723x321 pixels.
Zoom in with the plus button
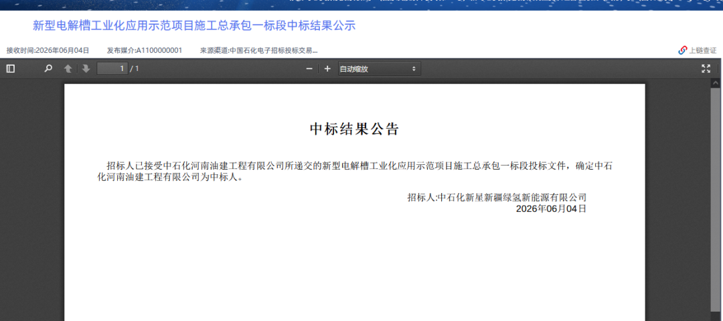tap(327, 69)
